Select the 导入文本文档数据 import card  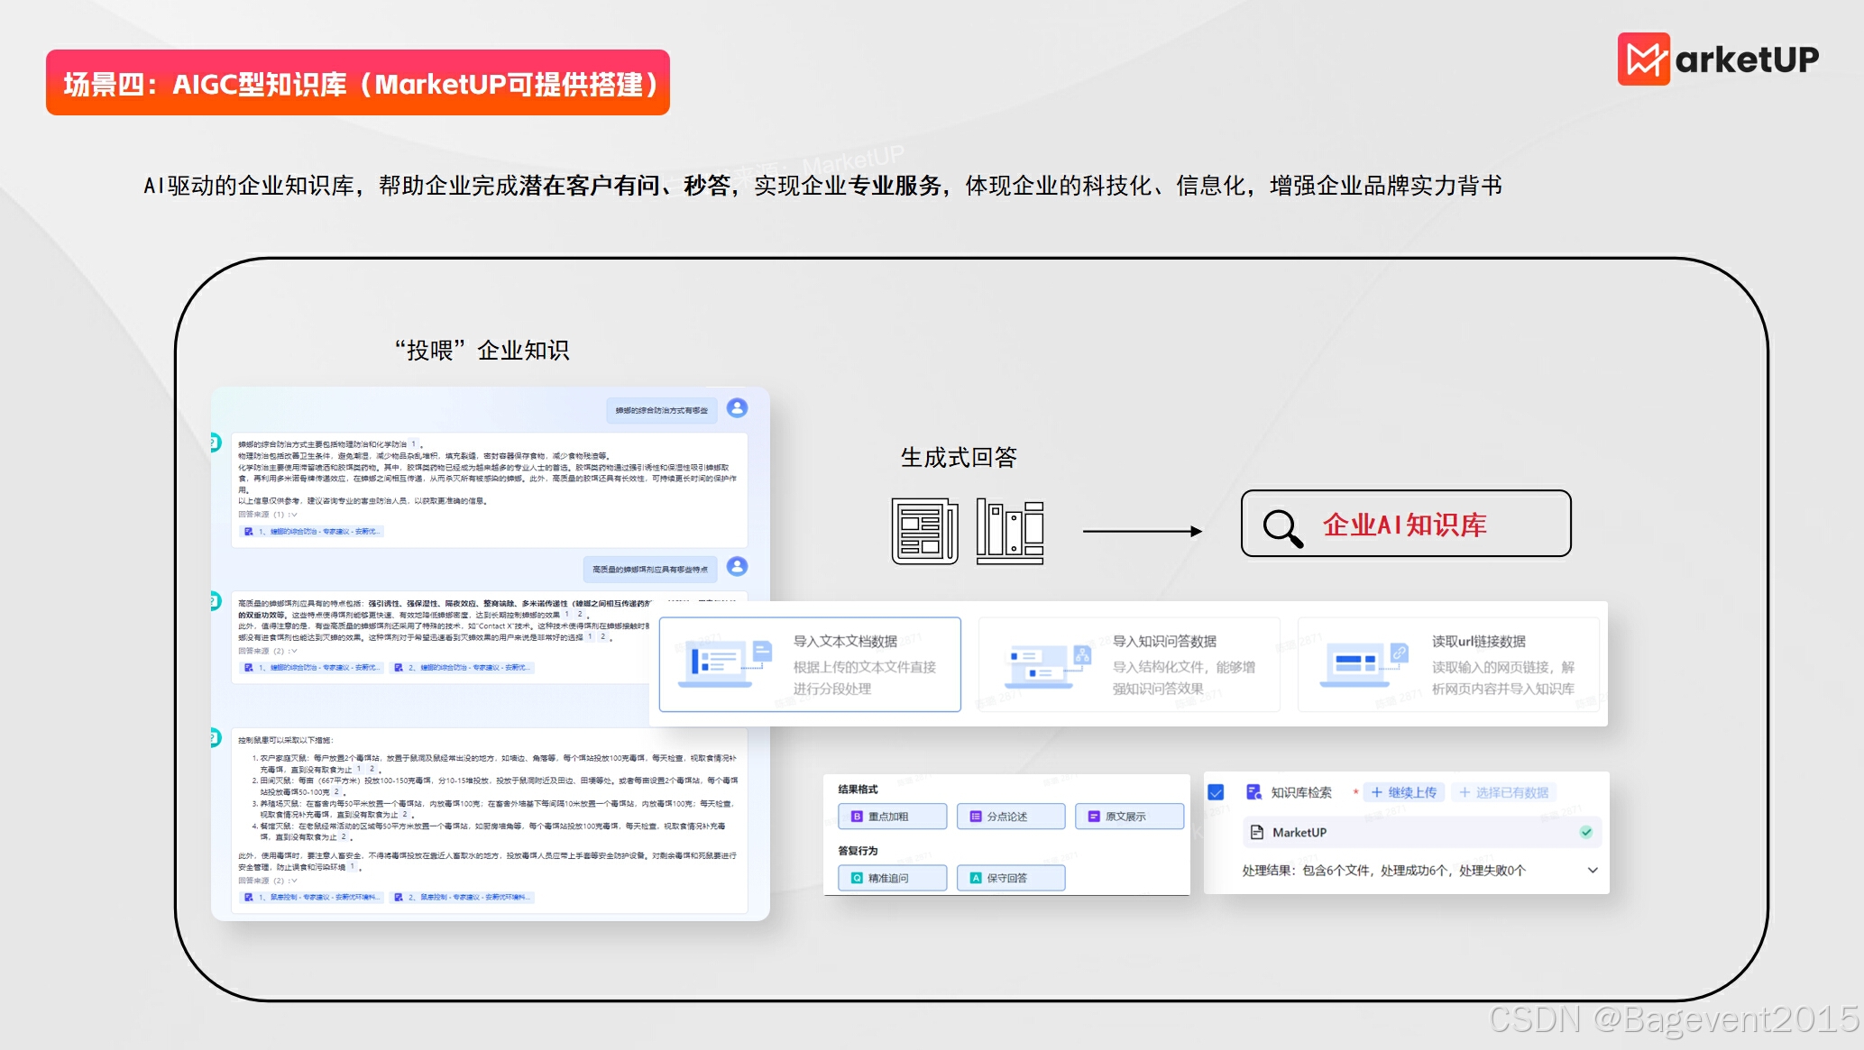pyautogui.click(x=809, y=665)
